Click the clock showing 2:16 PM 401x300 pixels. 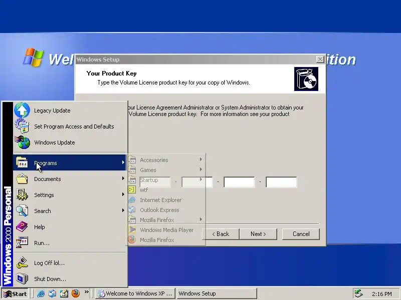click(381, 294)
